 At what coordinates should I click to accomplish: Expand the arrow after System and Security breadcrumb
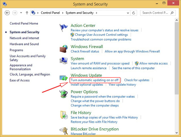point(96,13)
